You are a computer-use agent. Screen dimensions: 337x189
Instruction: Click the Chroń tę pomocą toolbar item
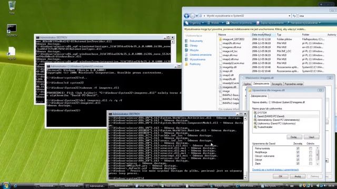[239, 23]
